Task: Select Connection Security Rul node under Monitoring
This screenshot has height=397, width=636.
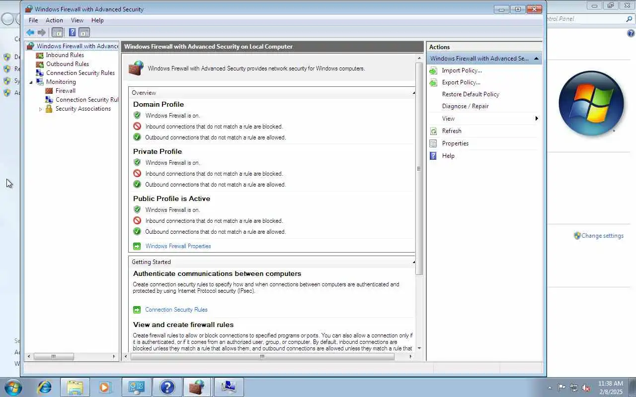Action: [x=87, y=100]
